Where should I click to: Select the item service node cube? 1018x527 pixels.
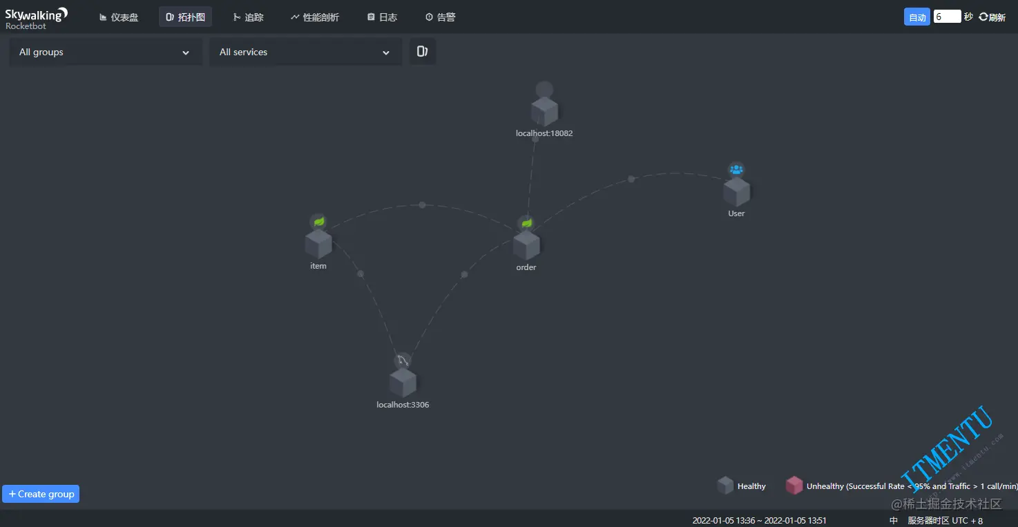(318, 245)
